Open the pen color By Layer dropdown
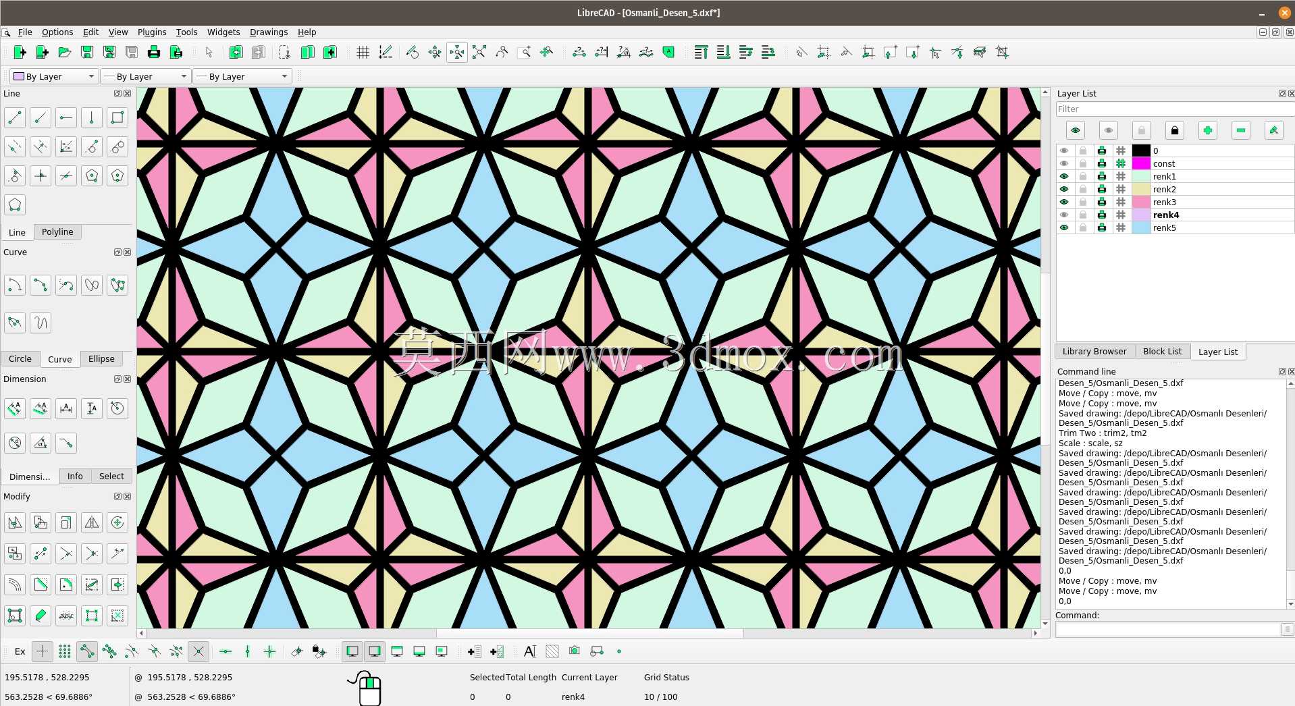The height and width of the screenshot is (706, 1295). pos(53,76)
